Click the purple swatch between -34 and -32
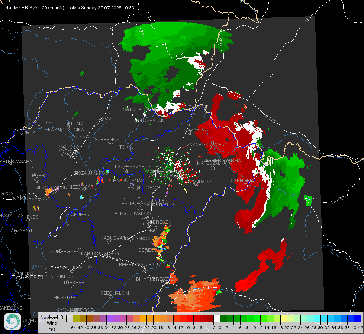 pos(110,319)
